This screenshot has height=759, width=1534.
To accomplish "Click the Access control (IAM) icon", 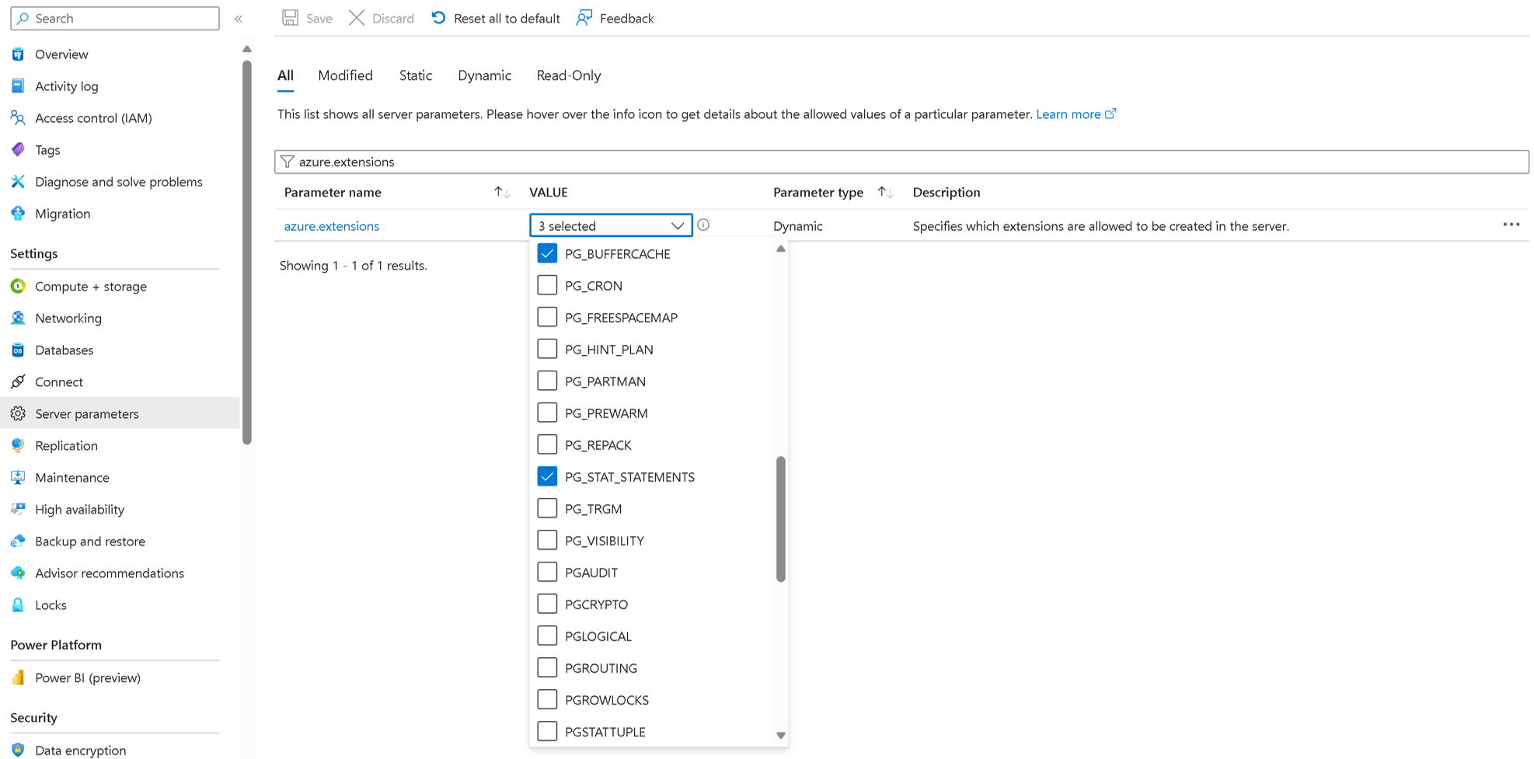I will (18, 118).
